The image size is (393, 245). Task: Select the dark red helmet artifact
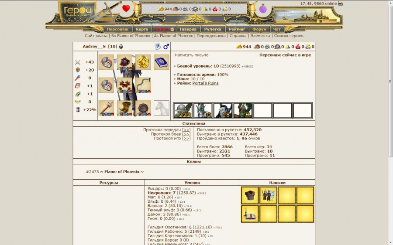(x=124, y=62)
